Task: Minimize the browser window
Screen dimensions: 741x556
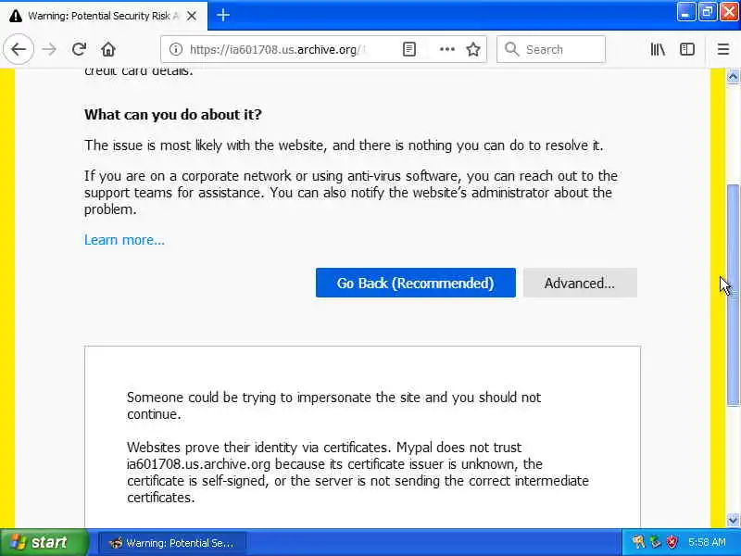Action: pos(685,12)
